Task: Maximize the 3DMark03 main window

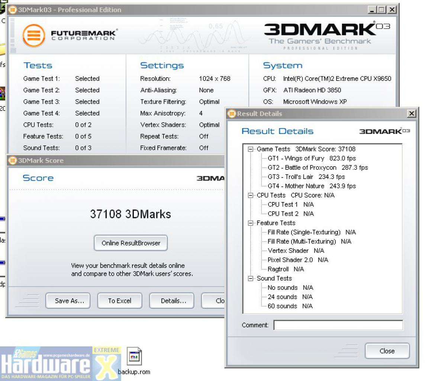Action: tap(382, 10)
